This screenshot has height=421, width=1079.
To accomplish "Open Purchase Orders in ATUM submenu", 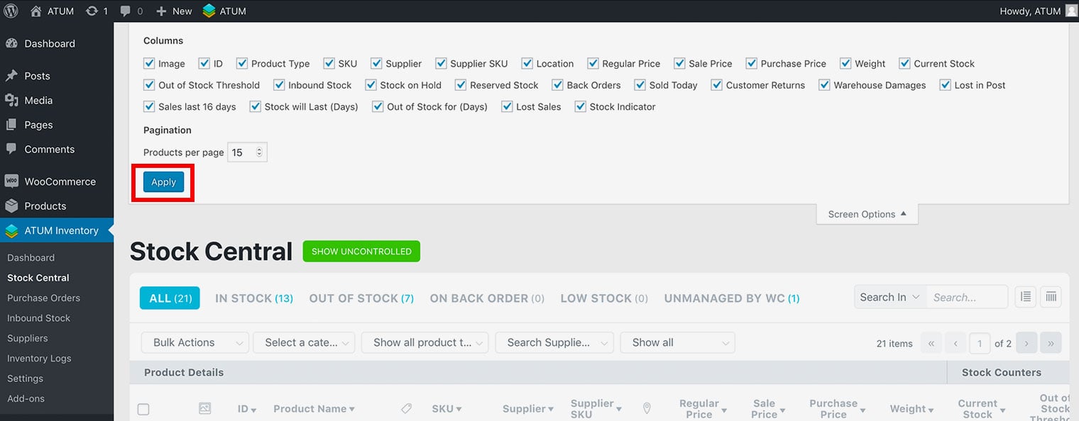I will click(x=43, y=298).
